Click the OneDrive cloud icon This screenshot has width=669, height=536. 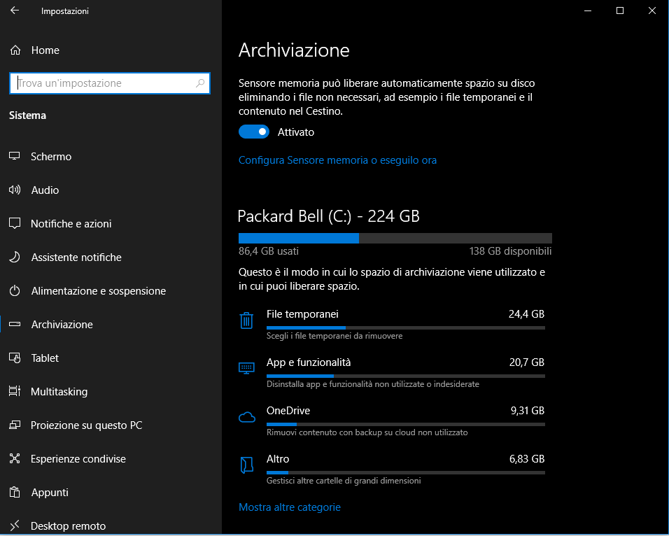pyautogui.click(x=246, y=417)
